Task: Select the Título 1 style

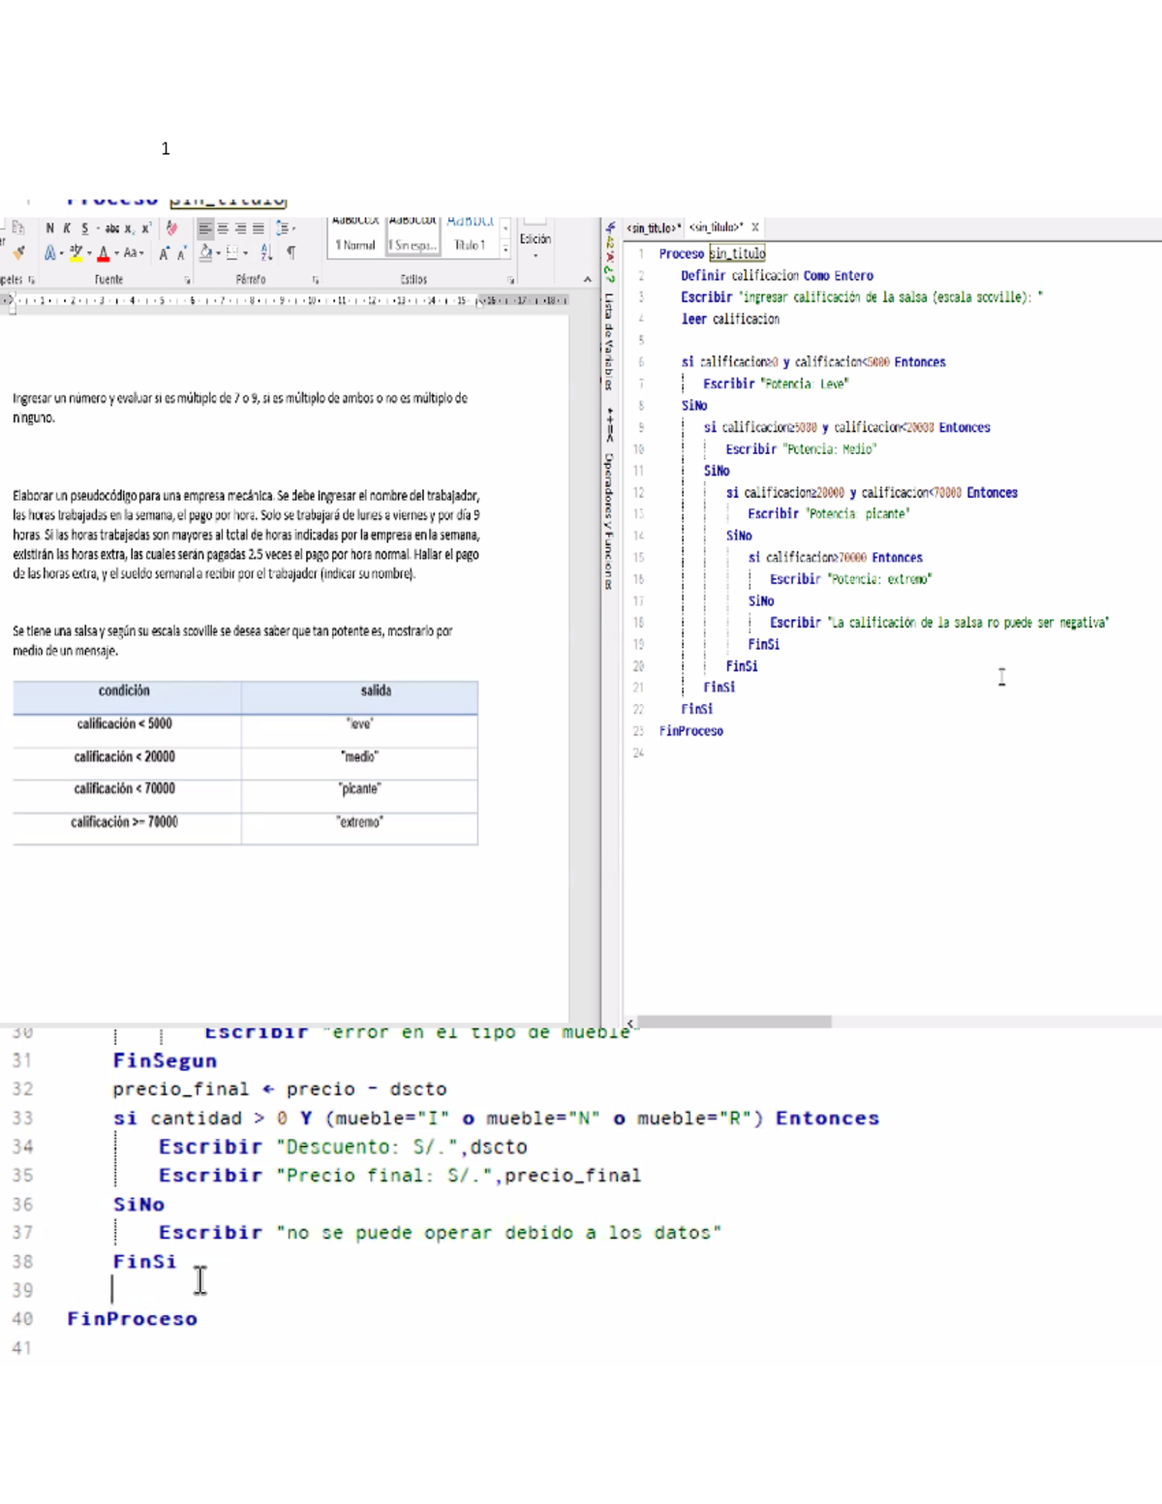Action: [x=470, y=245]
